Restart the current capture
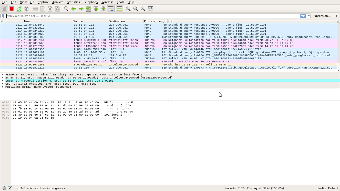Screen dimensions: 340x191 (19, 9)
